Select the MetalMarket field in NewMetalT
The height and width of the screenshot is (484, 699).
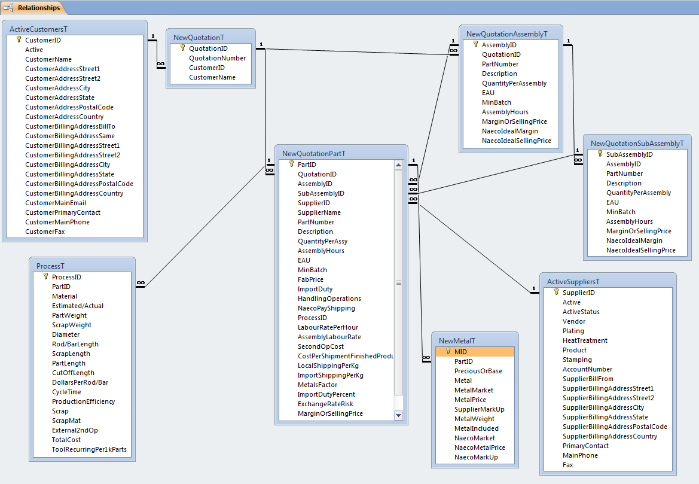475,390
